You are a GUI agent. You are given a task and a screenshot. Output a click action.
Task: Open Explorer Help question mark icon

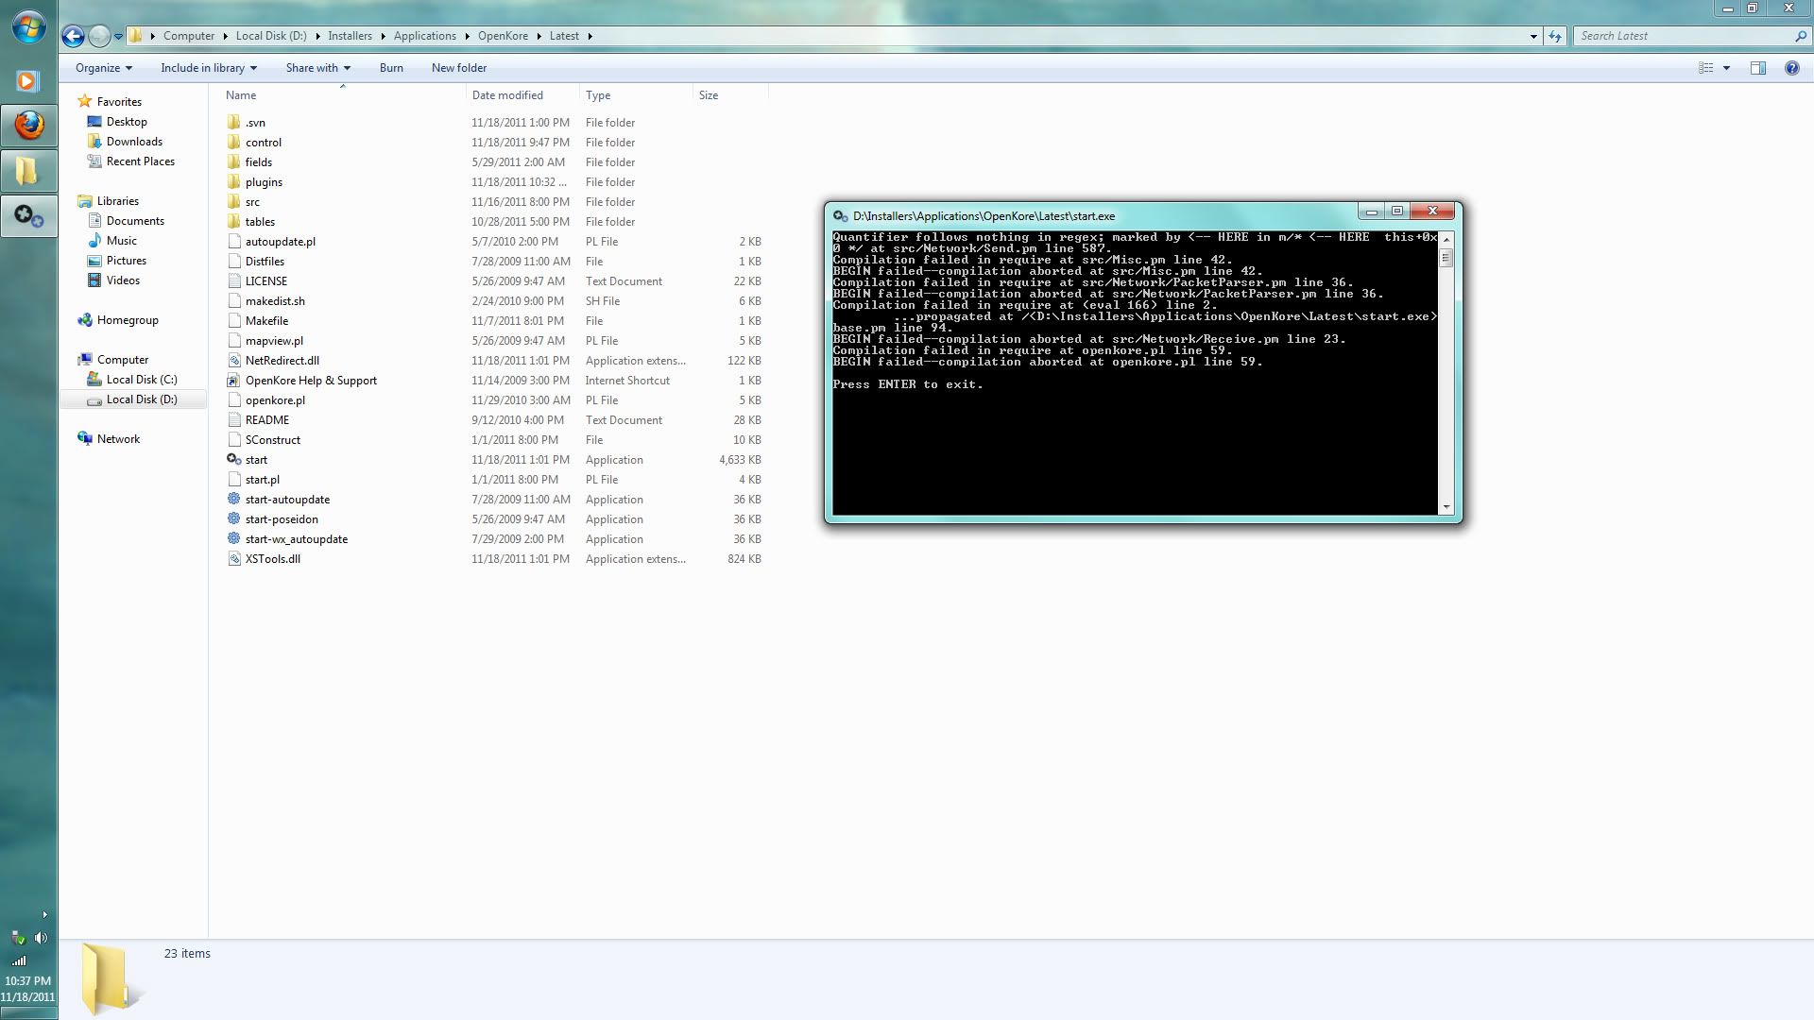click(1791, 68)
